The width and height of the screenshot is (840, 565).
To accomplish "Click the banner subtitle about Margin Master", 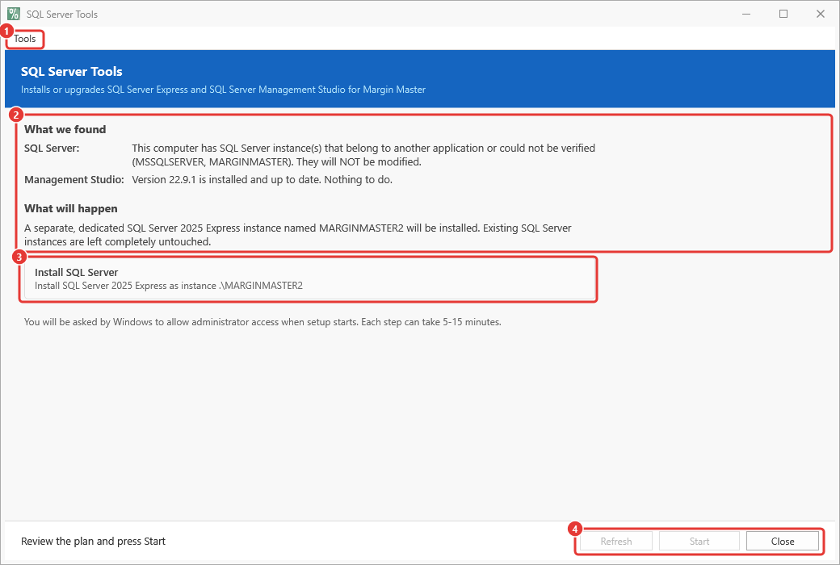I will [x=223, y=90].
